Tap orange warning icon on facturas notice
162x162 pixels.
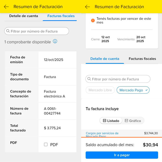[93, 20]
